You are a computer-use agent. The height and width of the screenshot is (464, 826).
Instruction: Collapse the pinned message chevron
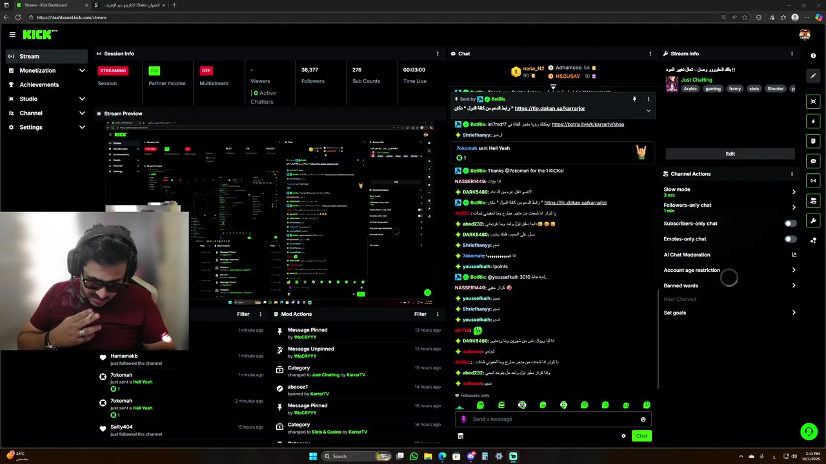[x=649, y=111]
